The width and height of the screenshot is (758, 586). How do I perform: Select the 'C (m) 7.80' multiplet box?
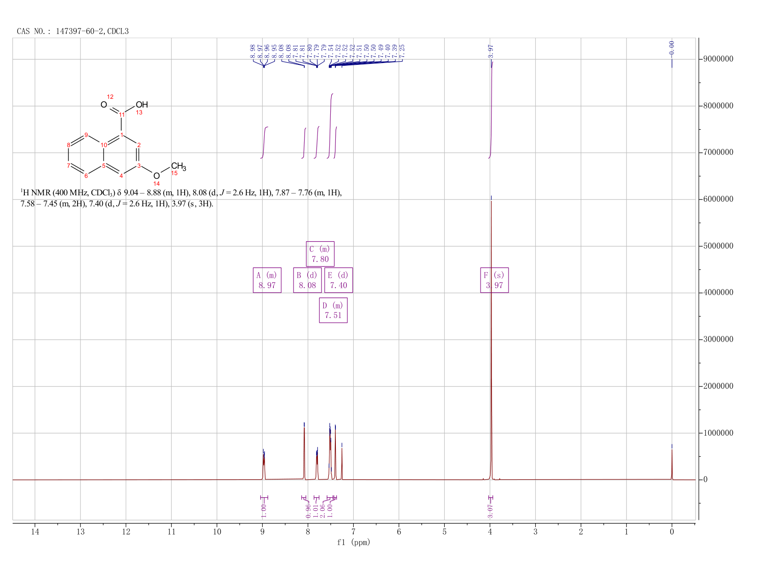pos(320,254)
